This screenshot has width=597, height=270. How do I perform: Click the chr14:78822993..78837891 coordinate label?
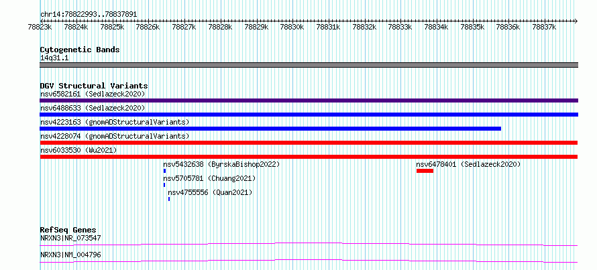point(89,15)
